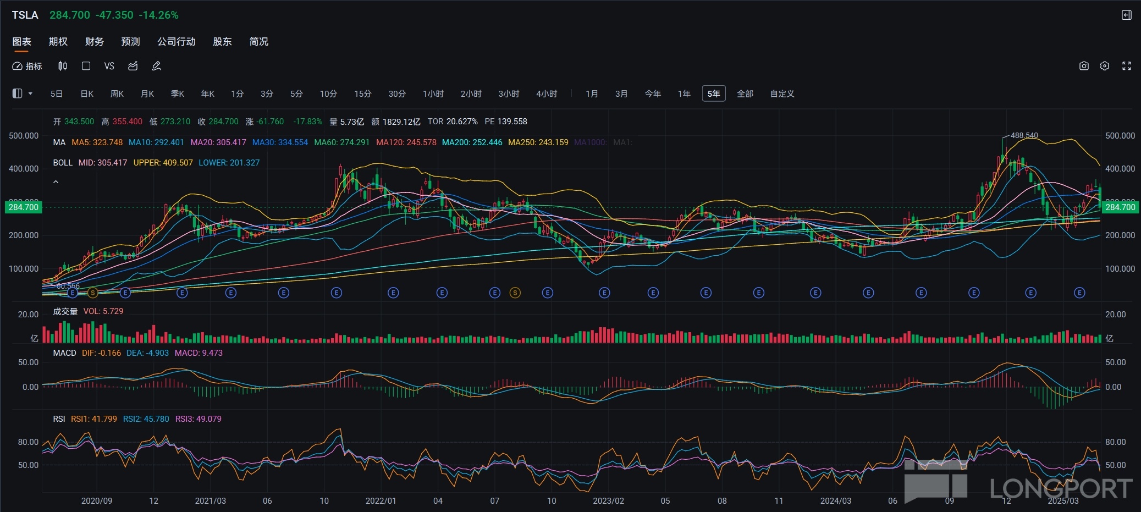Image resolution: width=1141 pixels, height=512 pixels.
Task: Set range to 1月
Action: pyautogui.click(x=592, y=94)
